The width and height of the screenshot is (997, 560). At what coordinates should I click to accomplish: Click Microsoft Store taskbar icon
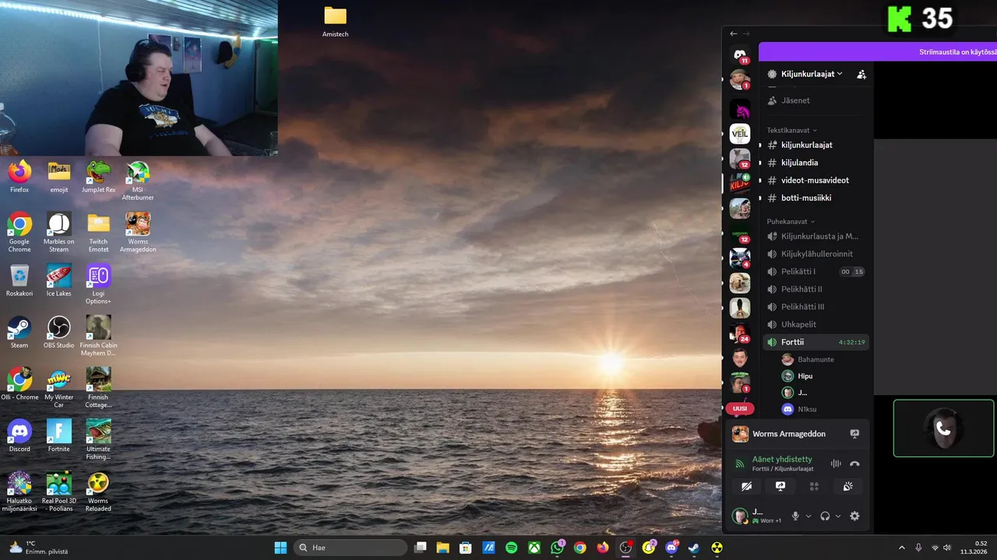pyautogui.click(x=466, y=548)
